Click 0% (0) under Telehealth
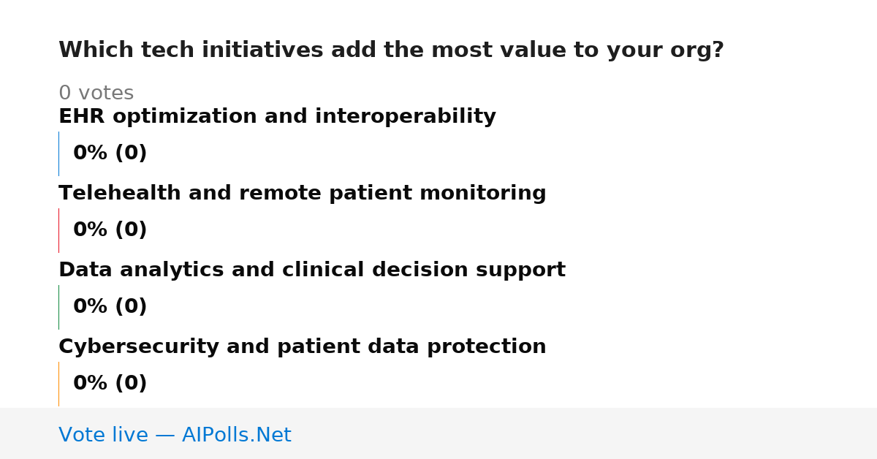877x459 pixels. pos(110,230)
